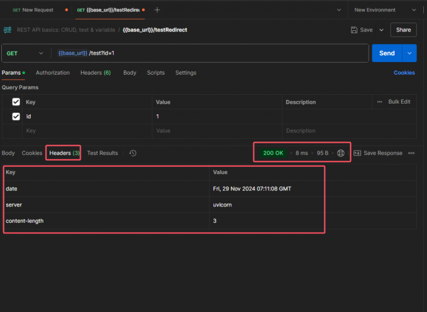Open the New Environment selector

(x=385, y=10)
